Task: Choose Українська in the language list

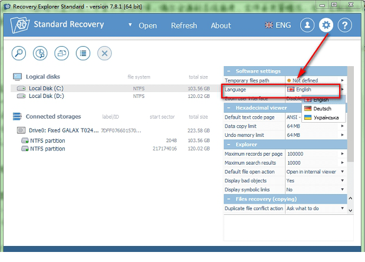Action: coord(323,117)
